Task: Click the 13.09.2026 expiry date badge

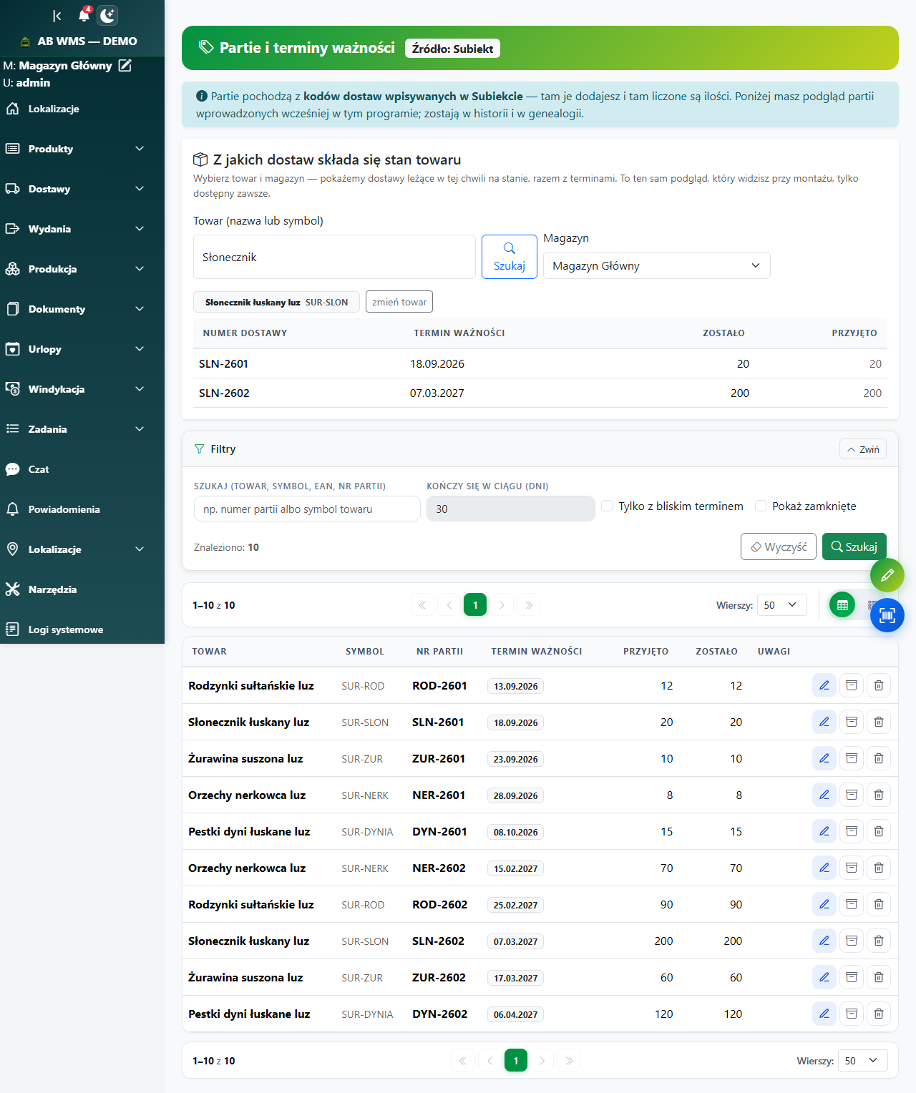Action: click(515, 686)
